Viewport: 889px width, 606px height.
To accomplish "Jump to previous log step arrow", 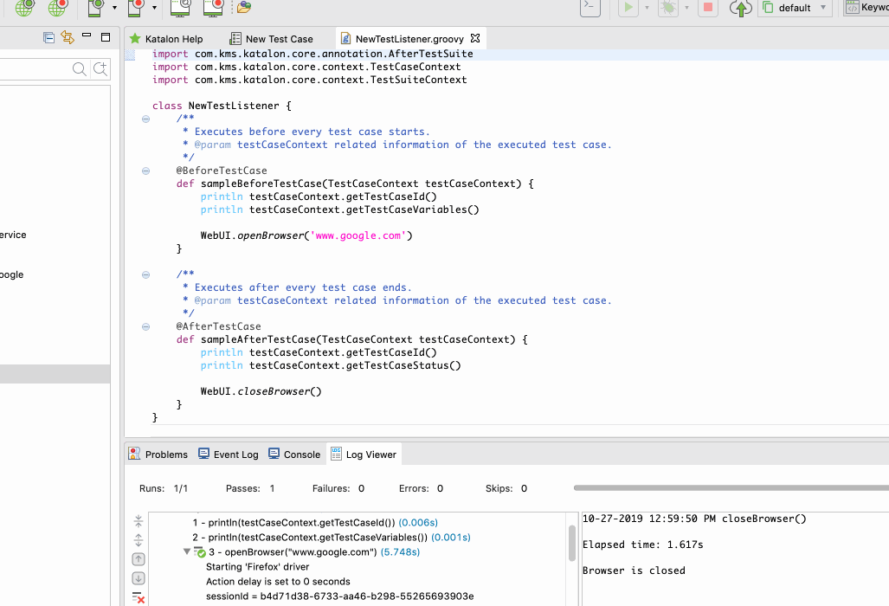I will [139, 559].
